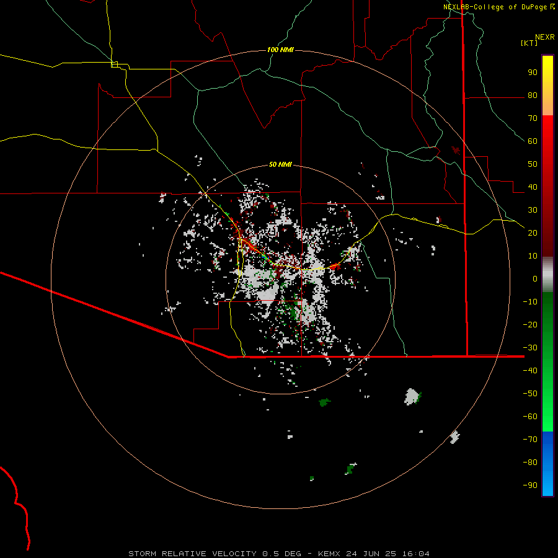Viewport: 558px width, 558px height.
Task: Click the KEMX station identifier in caption
Action: (x=329, y=554)
